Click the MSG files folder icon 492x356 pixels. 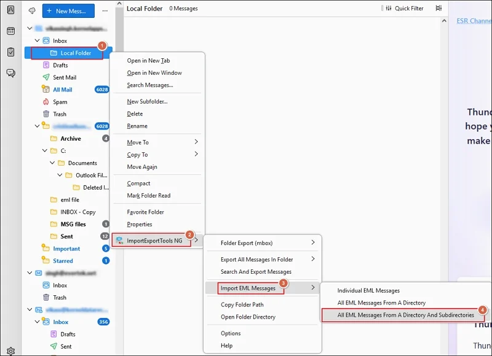(54, 224)
